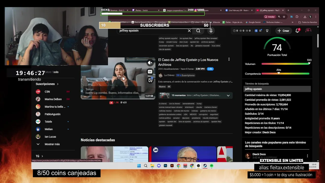This screenshot has height=183, width=325.
Task: Start voice search with the microphone icon
Action: 211,31
